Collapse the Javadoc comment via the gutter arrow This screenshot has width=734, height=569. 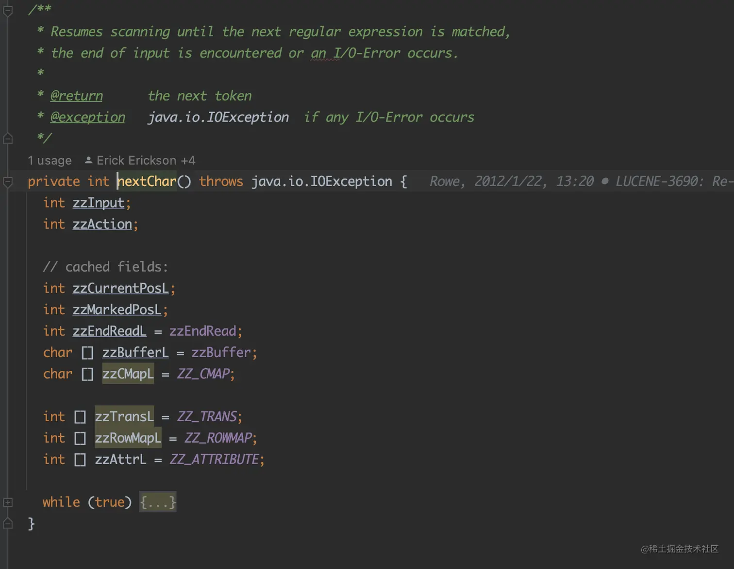tap(8, 10)
